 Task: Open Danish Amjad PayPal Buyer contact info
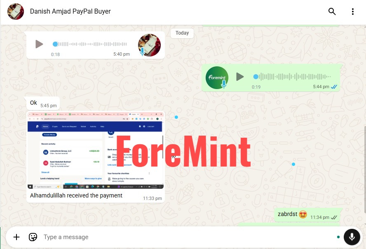(70, 12)
